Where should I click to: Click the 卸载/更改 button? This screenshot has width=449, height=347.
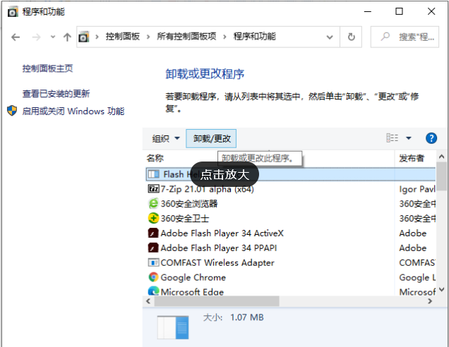pos(212,139)
